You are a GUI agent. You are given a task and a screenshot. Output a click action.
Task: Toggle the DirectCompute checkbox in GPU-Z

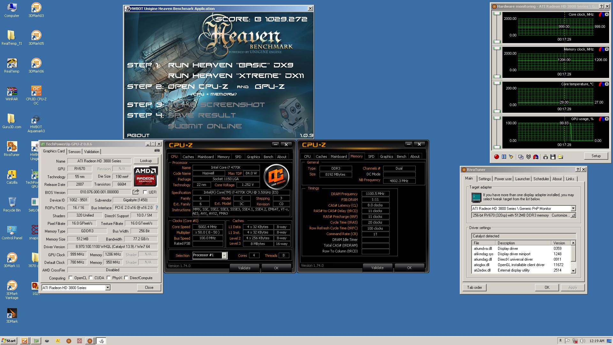click(126, 278)
